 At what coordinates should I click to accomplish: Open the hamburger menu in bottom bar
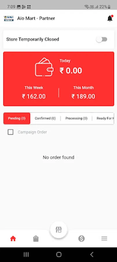[104, 239]
